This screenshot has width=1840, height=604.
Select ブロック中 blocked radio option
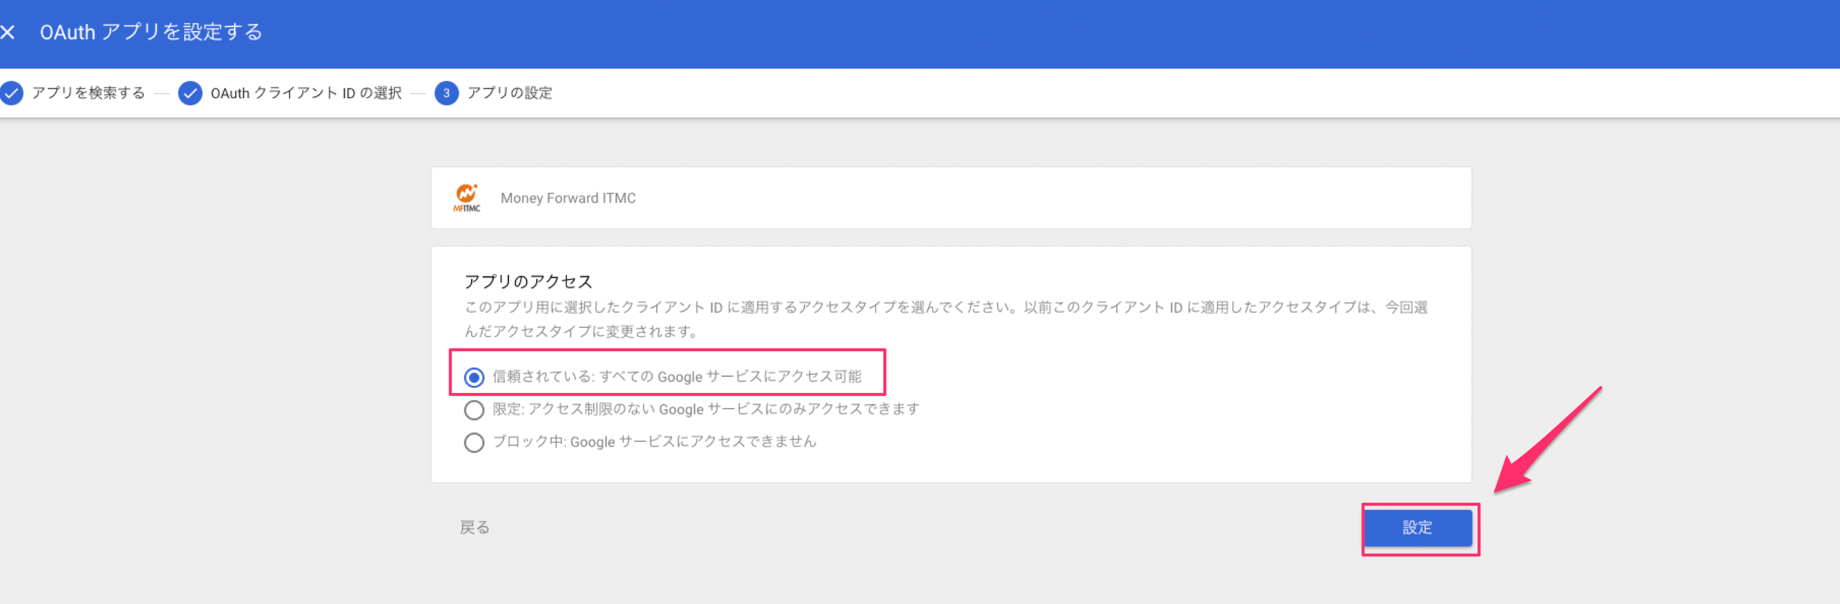(x=474, y=443)
